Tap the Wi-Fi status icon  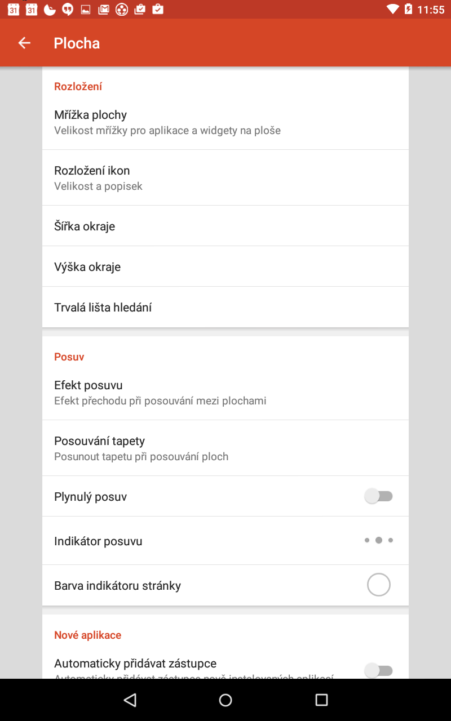392,9
